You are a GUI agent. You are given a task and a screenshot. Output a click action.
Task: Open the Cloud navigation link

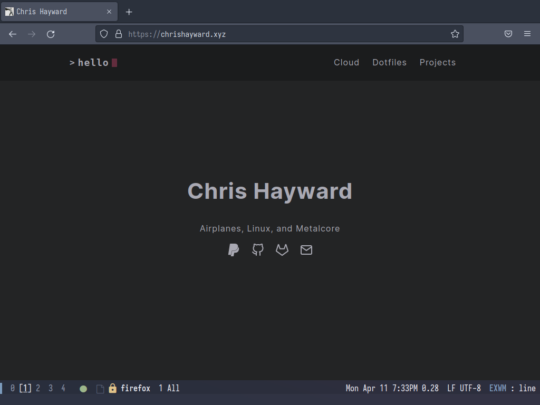[x=346, y=62]
